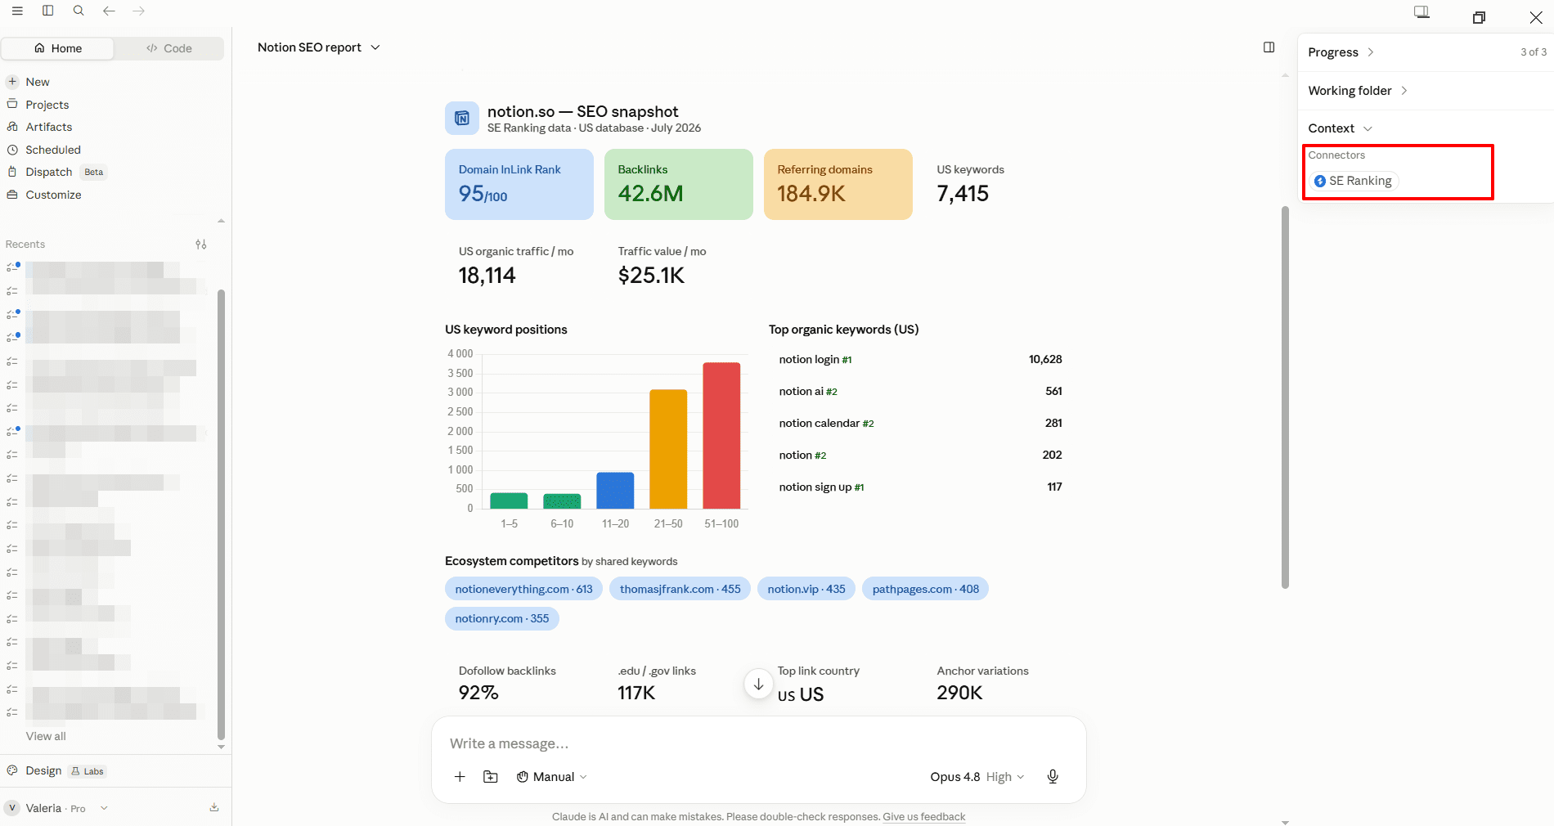Click the Dofollow backlinks 92% value
The height and width of the screenshot is (826, 1554).
478,693
